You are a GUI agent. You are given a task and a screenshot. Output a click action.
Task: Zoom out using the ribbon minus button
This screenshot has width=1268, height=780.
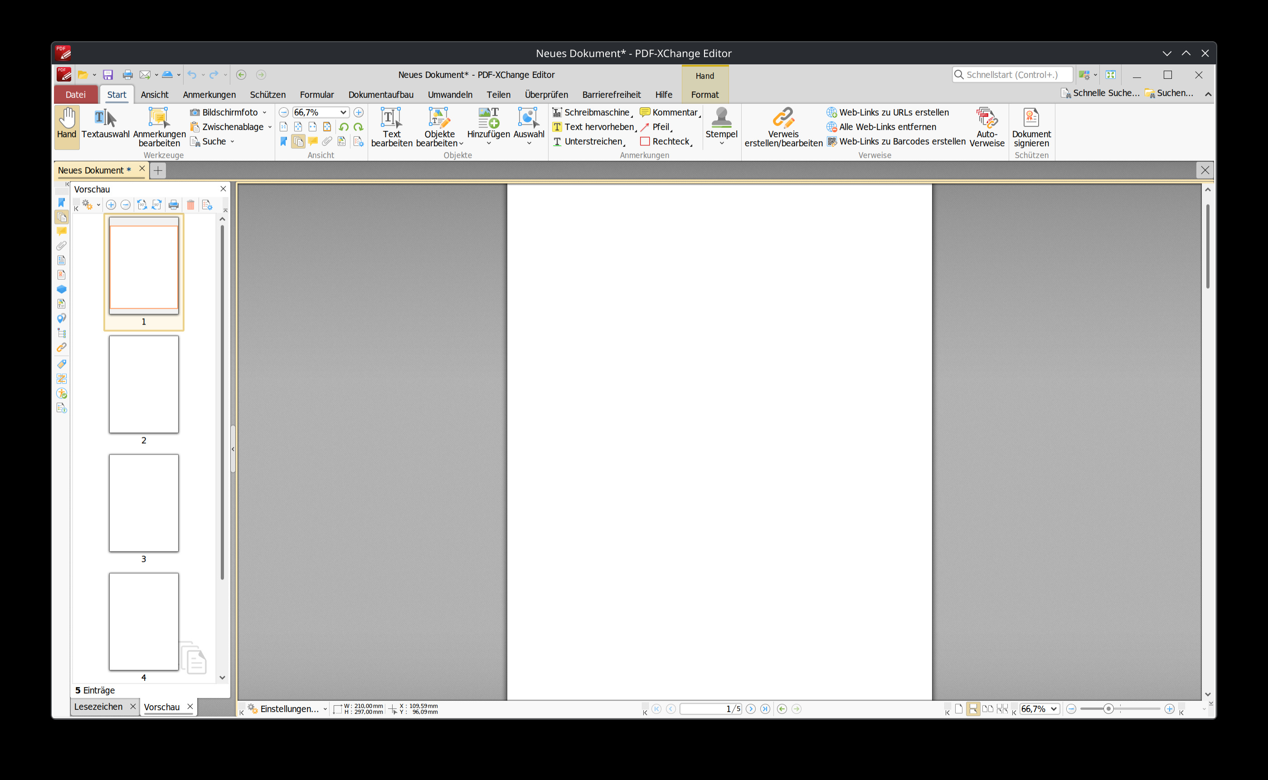click(x=284, y=112)
